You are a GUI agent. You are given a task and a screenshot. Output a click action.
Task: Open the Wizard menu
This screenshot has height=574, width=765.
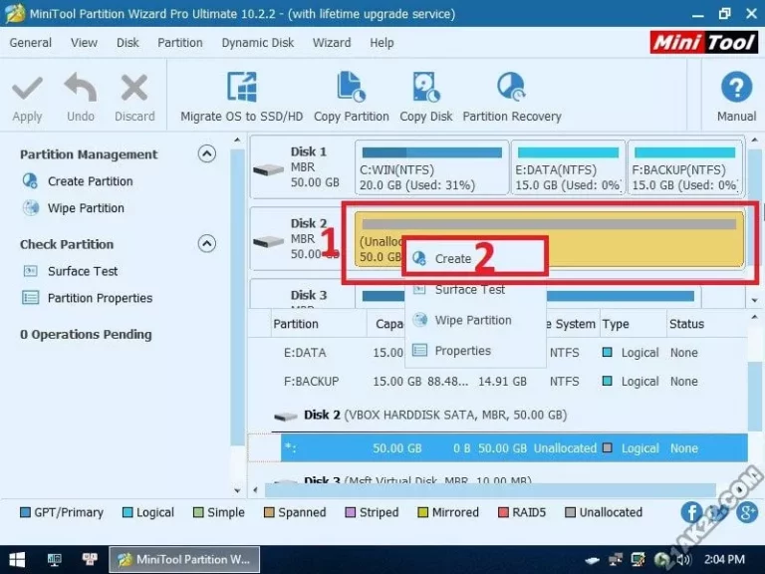point(332,43)
